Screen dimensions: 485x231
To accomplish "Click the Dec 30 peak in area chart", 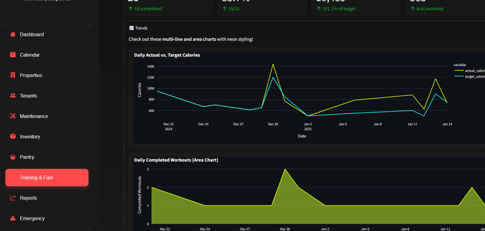I will coord(285,169).
